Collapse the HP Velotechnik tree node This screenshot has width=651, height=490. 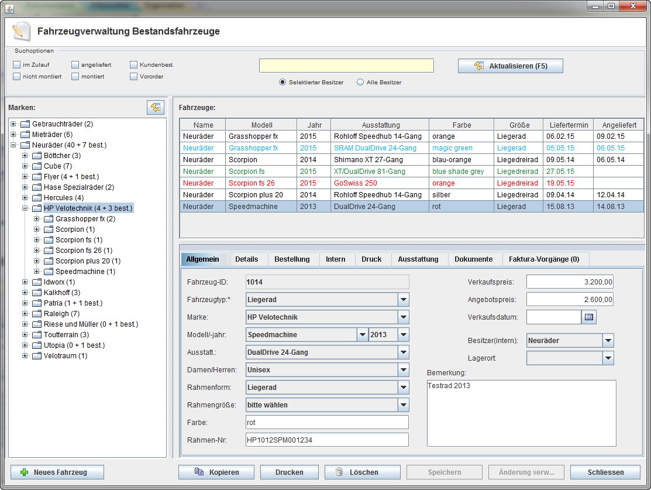(x=25, y=208)
